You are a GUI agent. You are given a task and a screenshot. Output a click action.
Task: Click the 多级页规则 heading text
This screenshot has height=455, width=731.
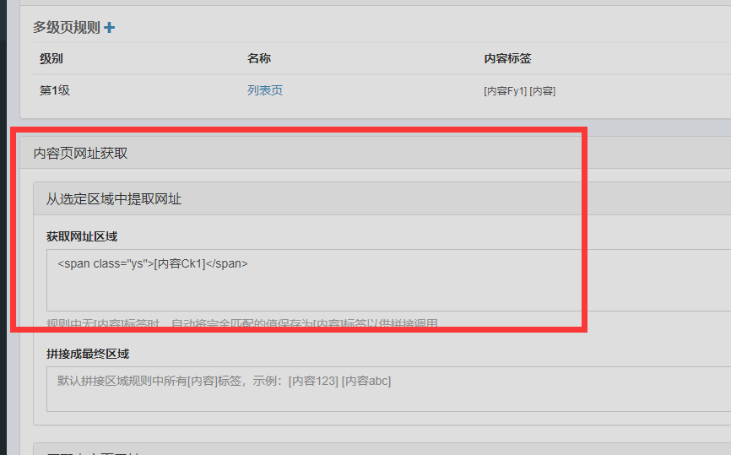(66, 28)
